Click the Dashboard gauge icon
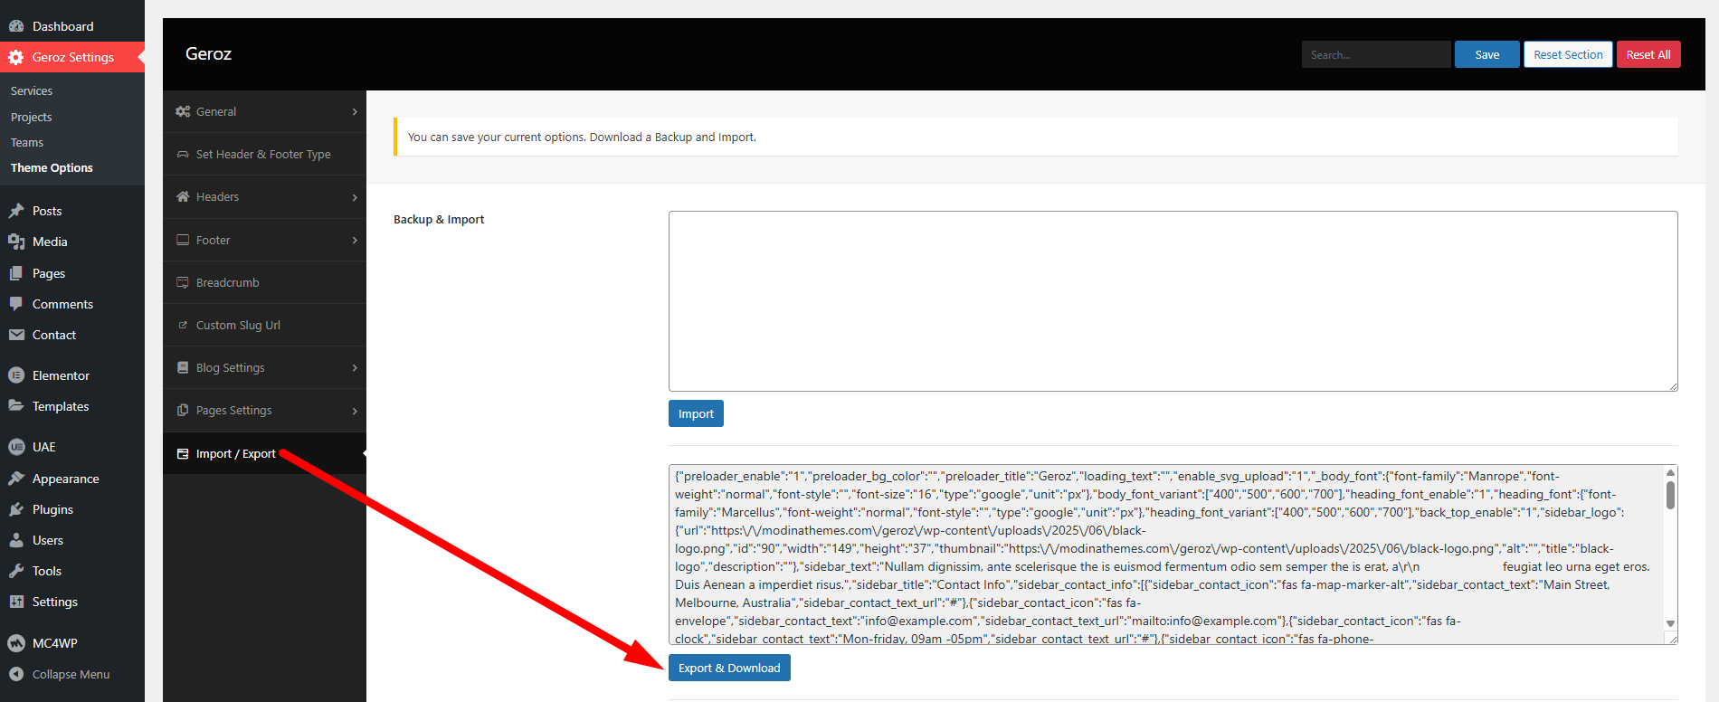The height and width of the screenshot is (702, 1719). coord(16,26)
